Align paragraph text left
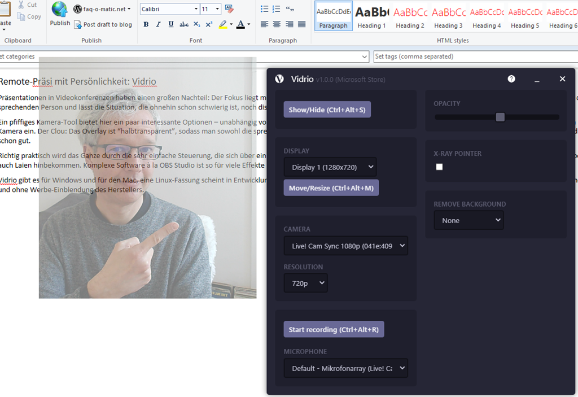Screen dimensions: 578x397 264,24
